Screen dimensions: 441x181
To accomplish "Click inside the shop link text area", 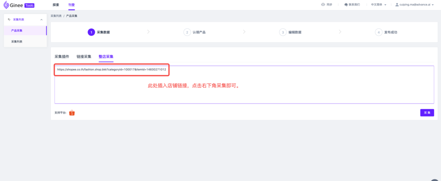I will coord(244,92).
